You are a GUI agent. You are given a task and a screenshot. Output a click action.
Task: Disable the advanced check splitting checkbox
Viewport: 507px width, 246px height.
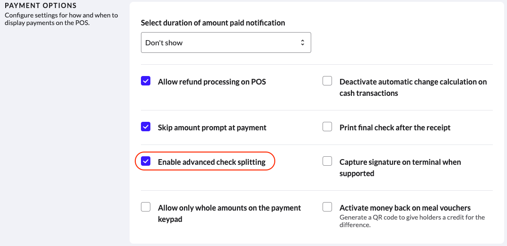(x=146, y=161)
